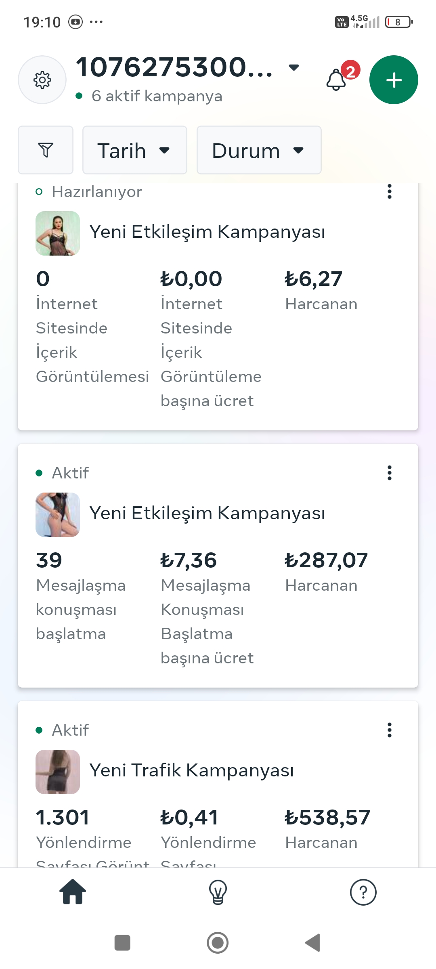Open the Yeni Trafik Kampanyası title
The image size is (436, 969).
[x=191, y=770]
